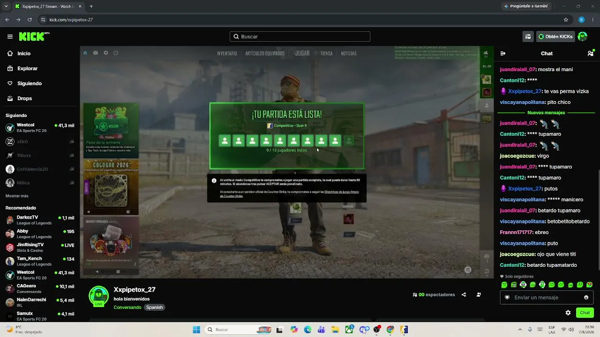This screenshot has width=600, height=337.
Task: Select the Drops sidebar item
Action: (25, 98)
